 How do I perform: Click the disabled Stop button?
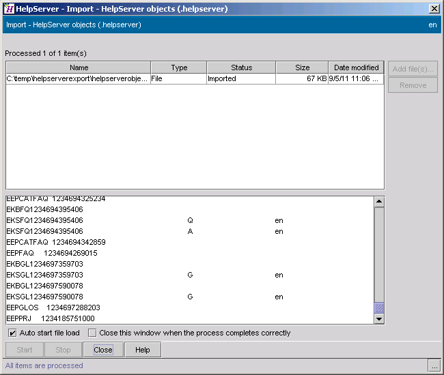(63, 350)
